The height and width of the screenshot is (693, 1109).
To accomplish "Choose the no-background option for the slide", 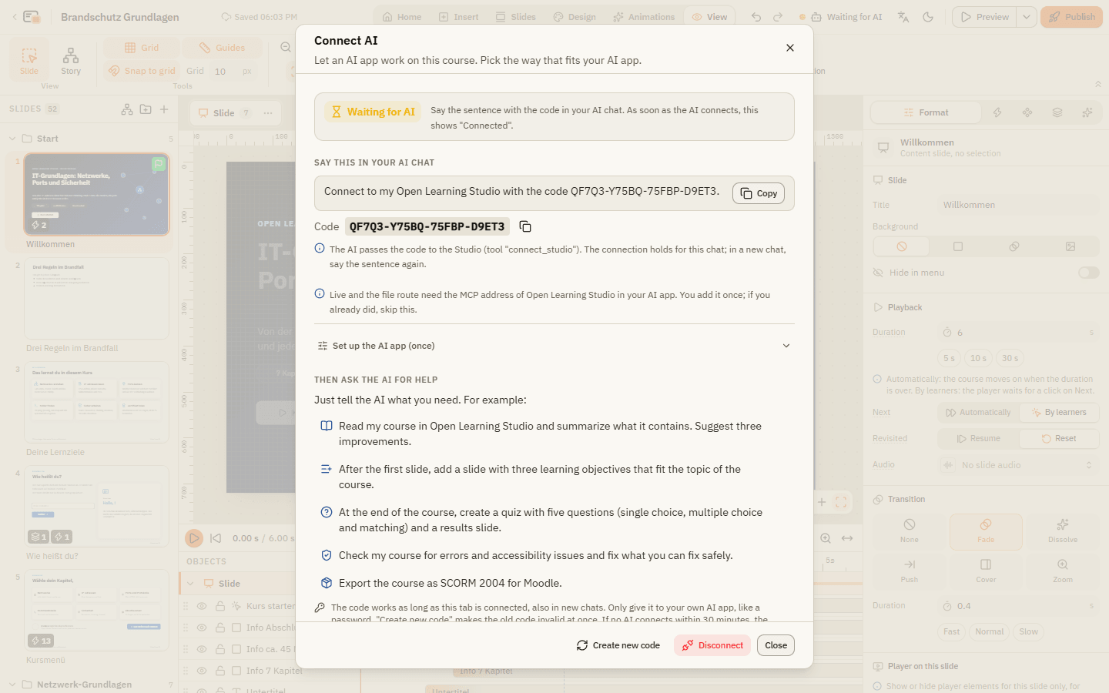I will click(x=902, y=246).
